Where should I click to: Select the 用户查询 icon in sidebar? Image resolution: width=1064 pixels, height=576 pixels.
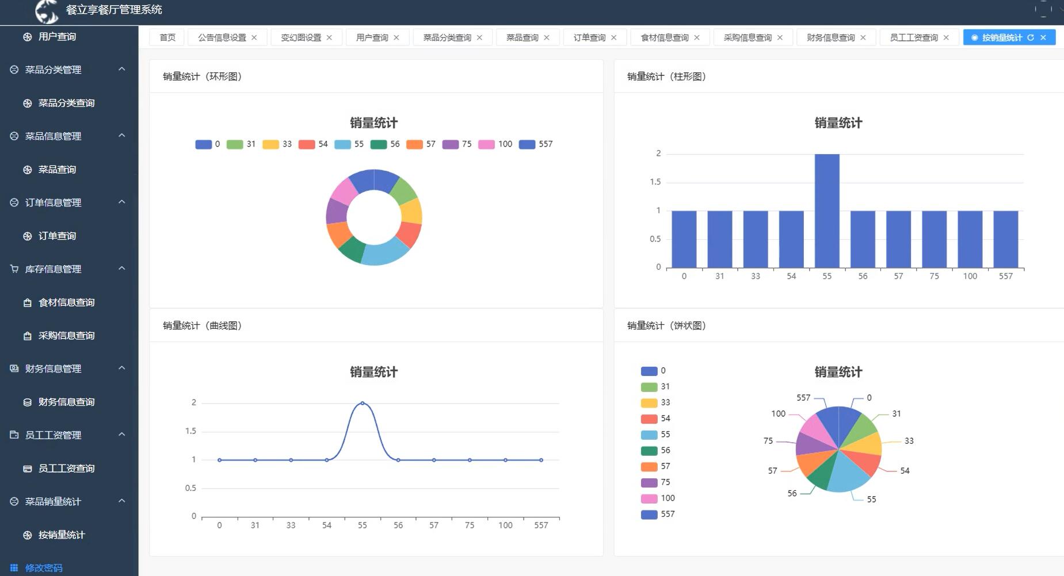click(26, 36)
